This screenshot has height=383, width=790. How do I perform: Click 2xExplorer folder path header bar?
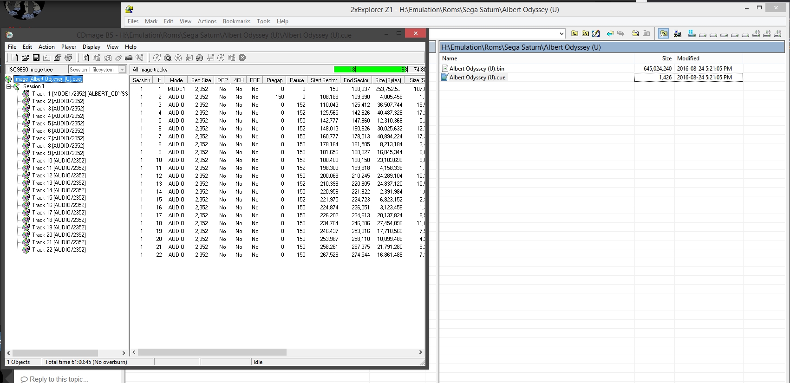(612, 47)
